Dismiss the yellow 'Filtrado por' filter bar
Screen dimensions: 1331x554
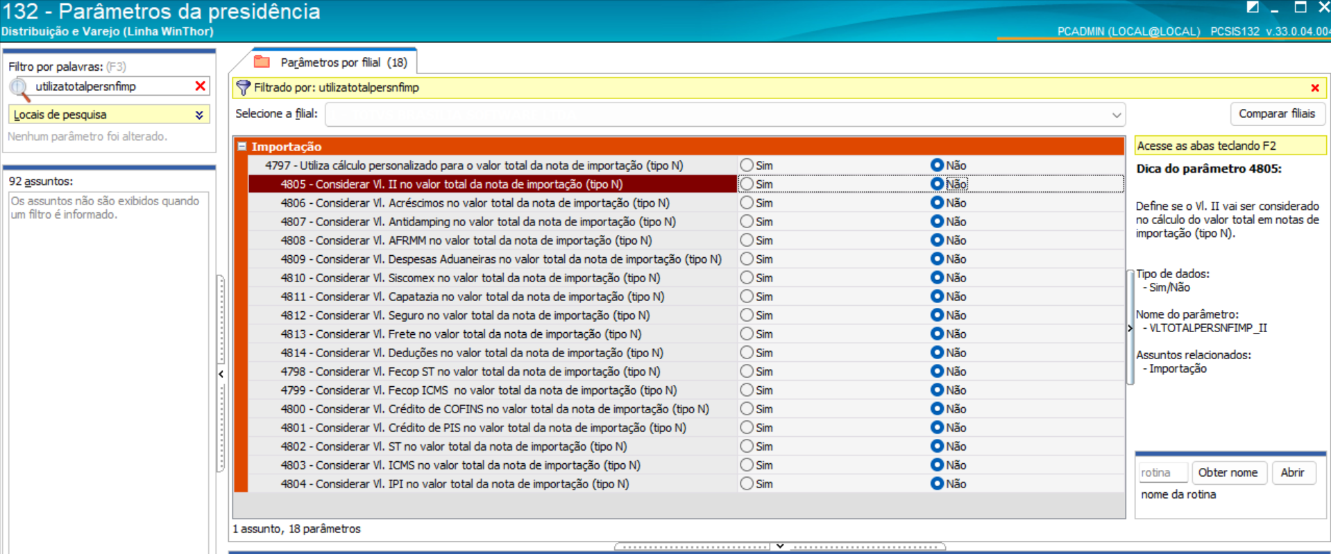(1314, 88)
